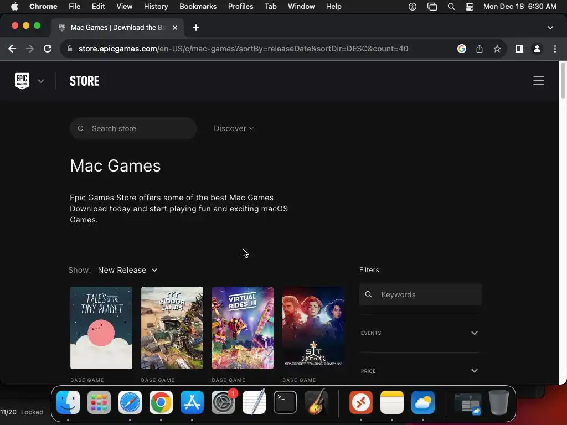Launch Safari from the Dock

[x=130, y=402]
